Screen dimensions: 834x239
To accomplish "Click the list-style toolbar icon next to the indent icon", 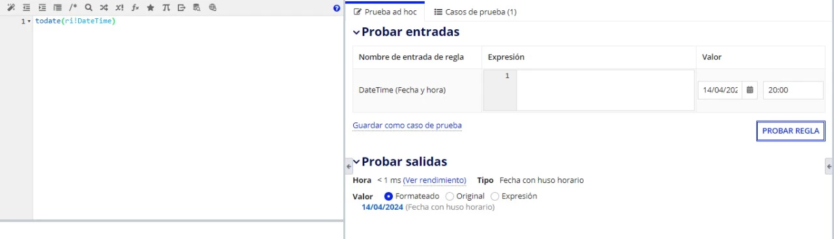I will coord(57,8).
